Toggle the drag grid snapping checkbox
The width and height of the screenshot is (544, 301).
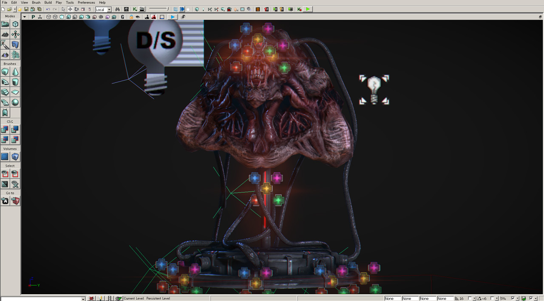[x=469, y=298]
